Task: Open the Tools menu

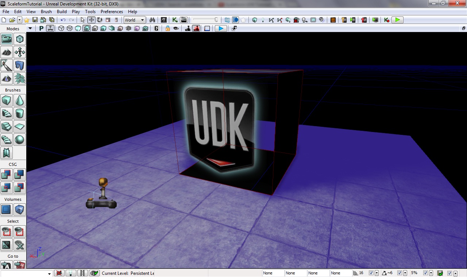Action: 90,12
